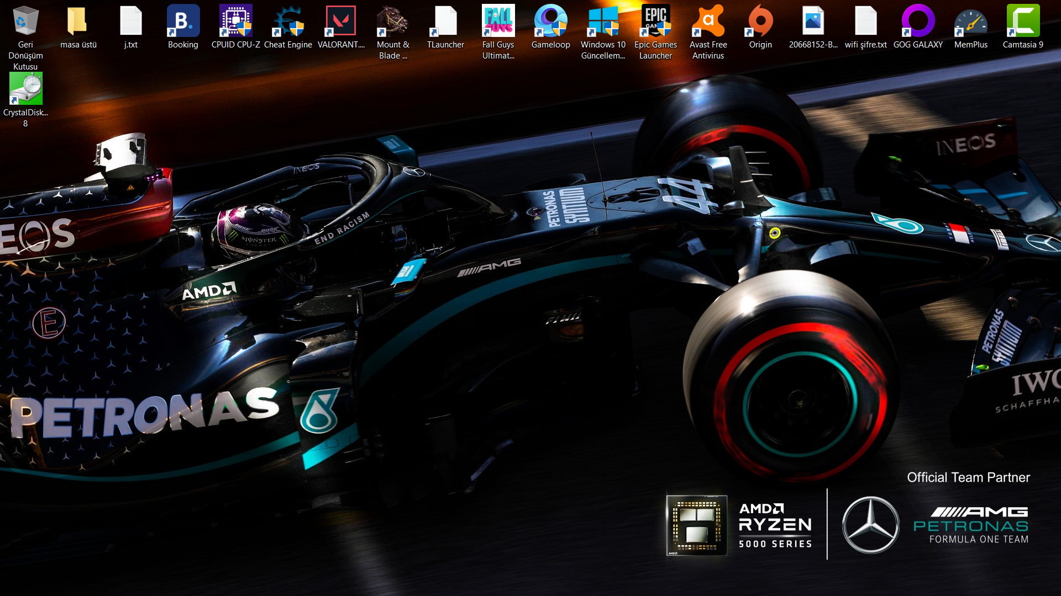Open CrystalDiskMark 8 shortcut
Image resolution: width=1061 pixels, height=596 pixels.
coord(25,100)
